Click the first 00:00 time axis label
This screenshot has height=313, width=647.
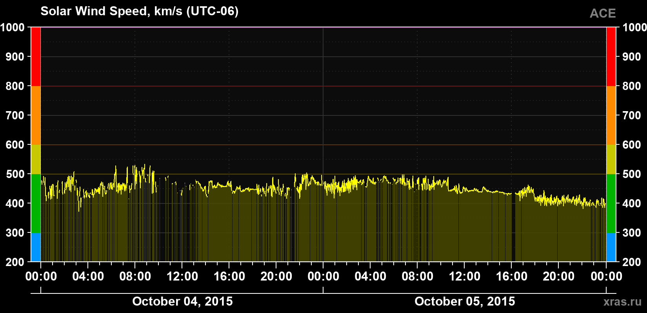(x=41, y=276)
